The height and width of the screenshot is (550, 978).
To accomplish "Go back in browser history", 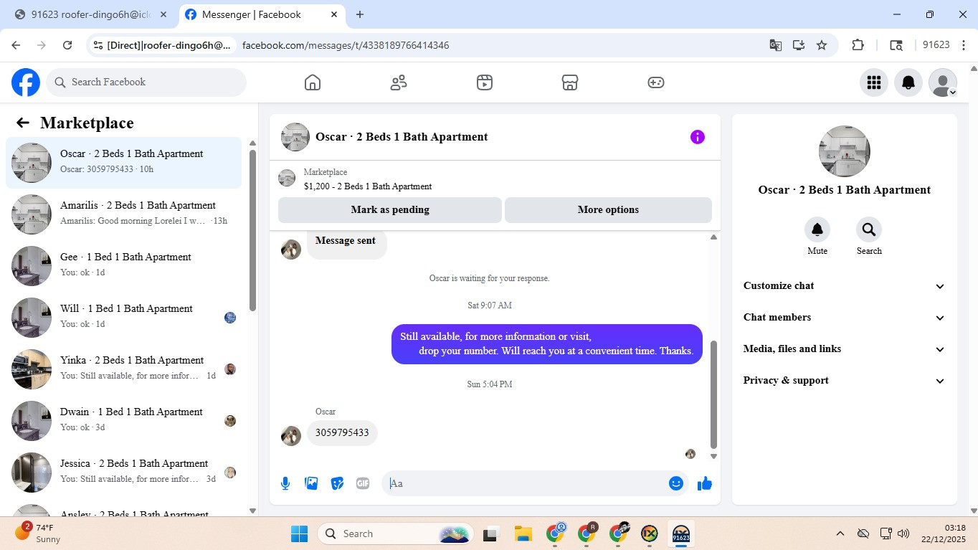I will 16,45.
